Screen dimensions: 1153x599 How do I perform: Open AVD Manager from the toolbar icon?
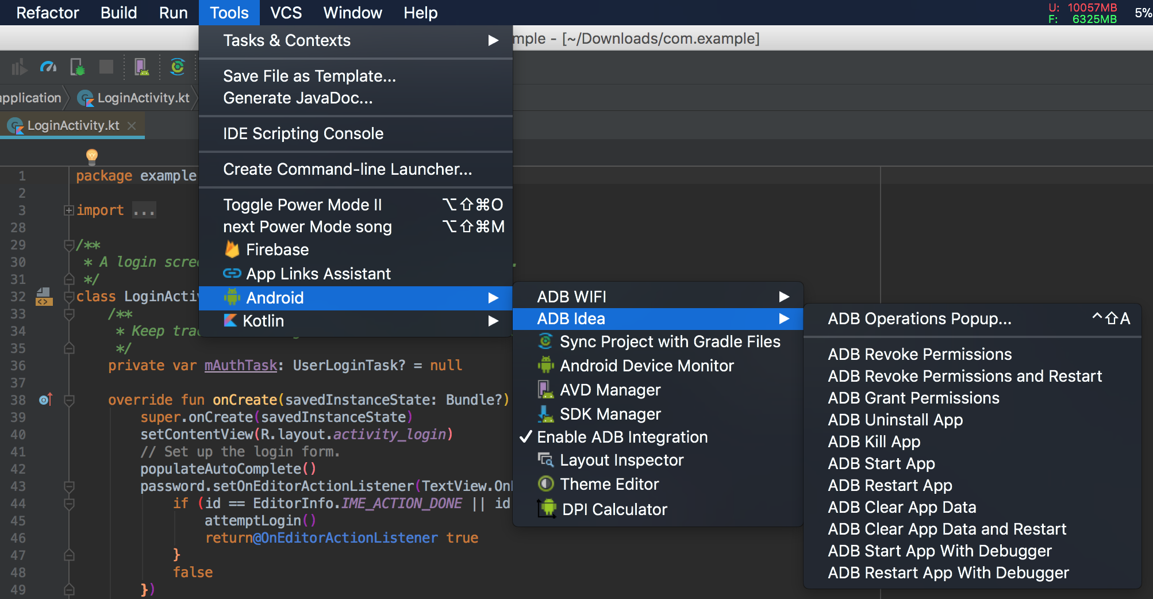click(141, 67)
